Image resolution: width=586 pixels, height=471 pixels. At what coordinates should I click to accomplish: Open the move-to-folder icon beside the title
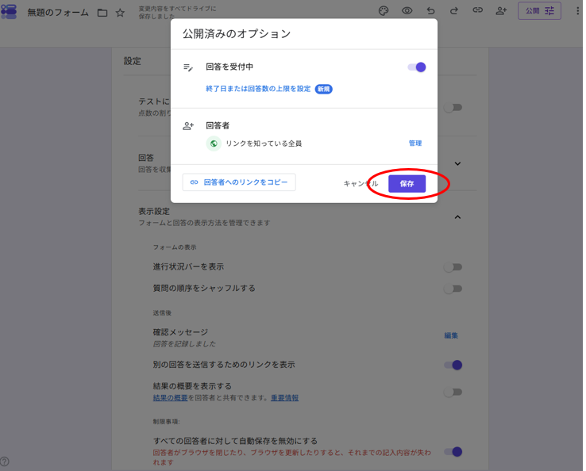pyautogui.click(x=102, y=13)
